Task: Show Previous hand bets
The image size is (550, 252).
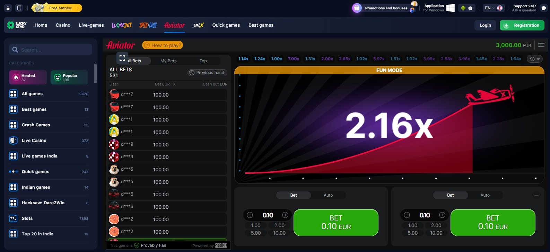Action: tap(207, 73)
